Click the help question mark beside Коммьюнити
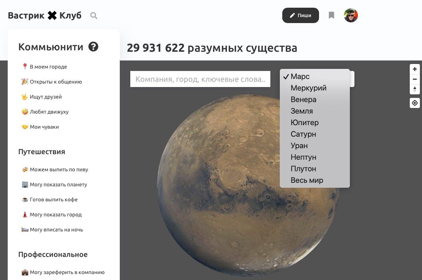Screen dimensions: 422x280 coord(93,46)
